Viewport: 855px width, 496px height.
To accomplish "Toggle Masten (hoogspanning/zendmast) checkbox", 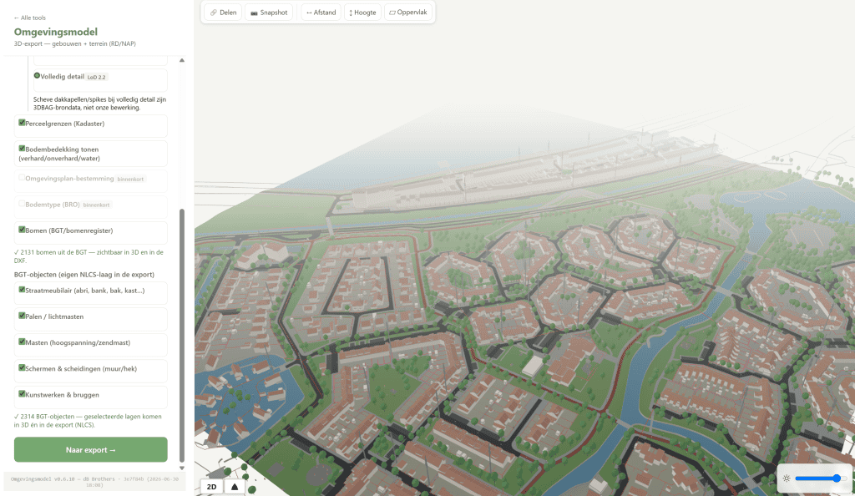I will pos(22,342).
